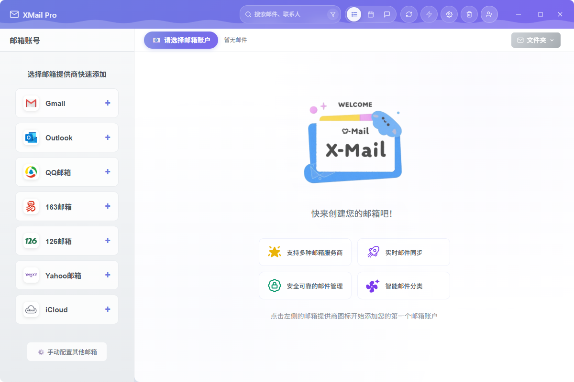574x382 pixels.
Task: Add an account with the person-plus icon
Action: click(x=489, y=14)
